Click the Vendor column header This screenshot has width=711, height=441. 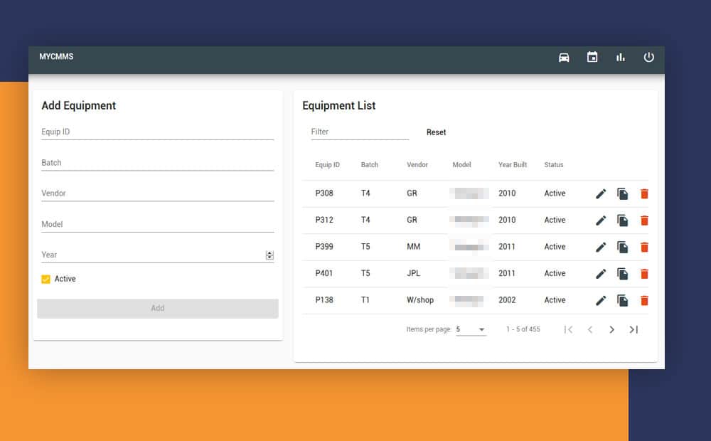(x=417, y=165)
